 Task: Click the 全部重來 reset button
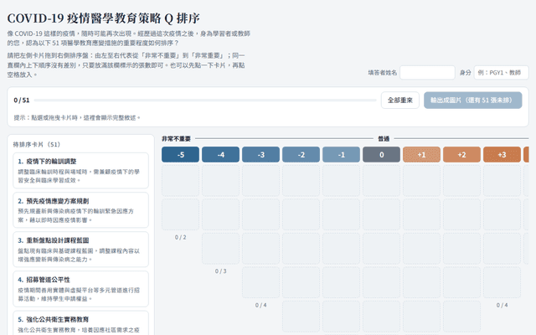click(400, 100)
